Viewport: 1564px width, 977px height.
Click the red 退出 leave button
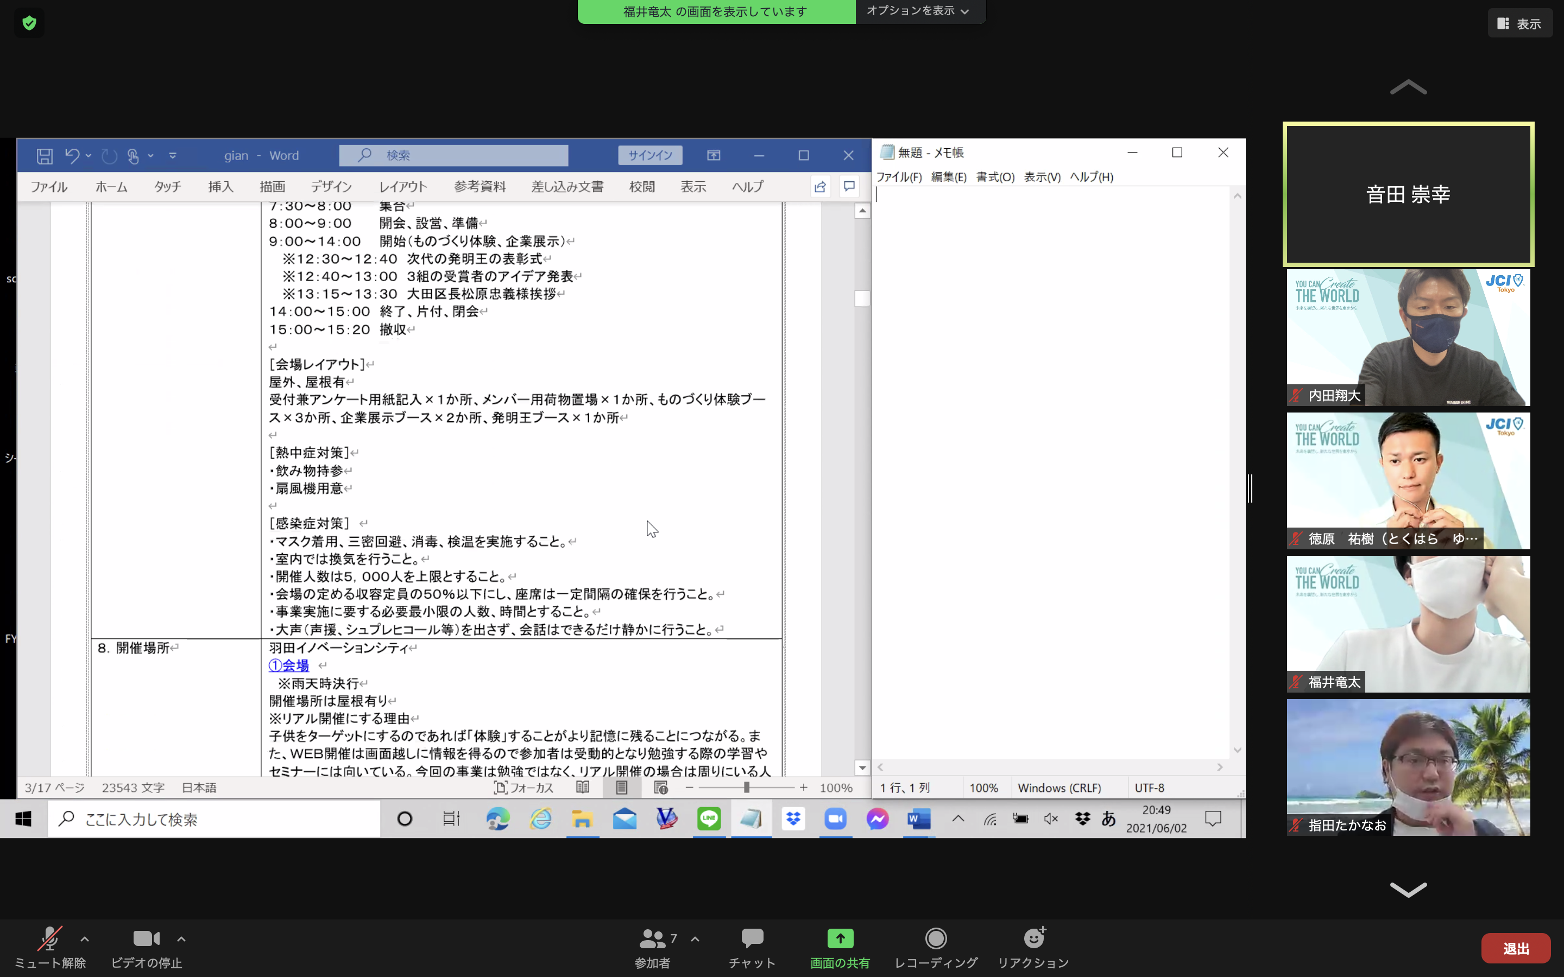click(x=1516, y=948)
